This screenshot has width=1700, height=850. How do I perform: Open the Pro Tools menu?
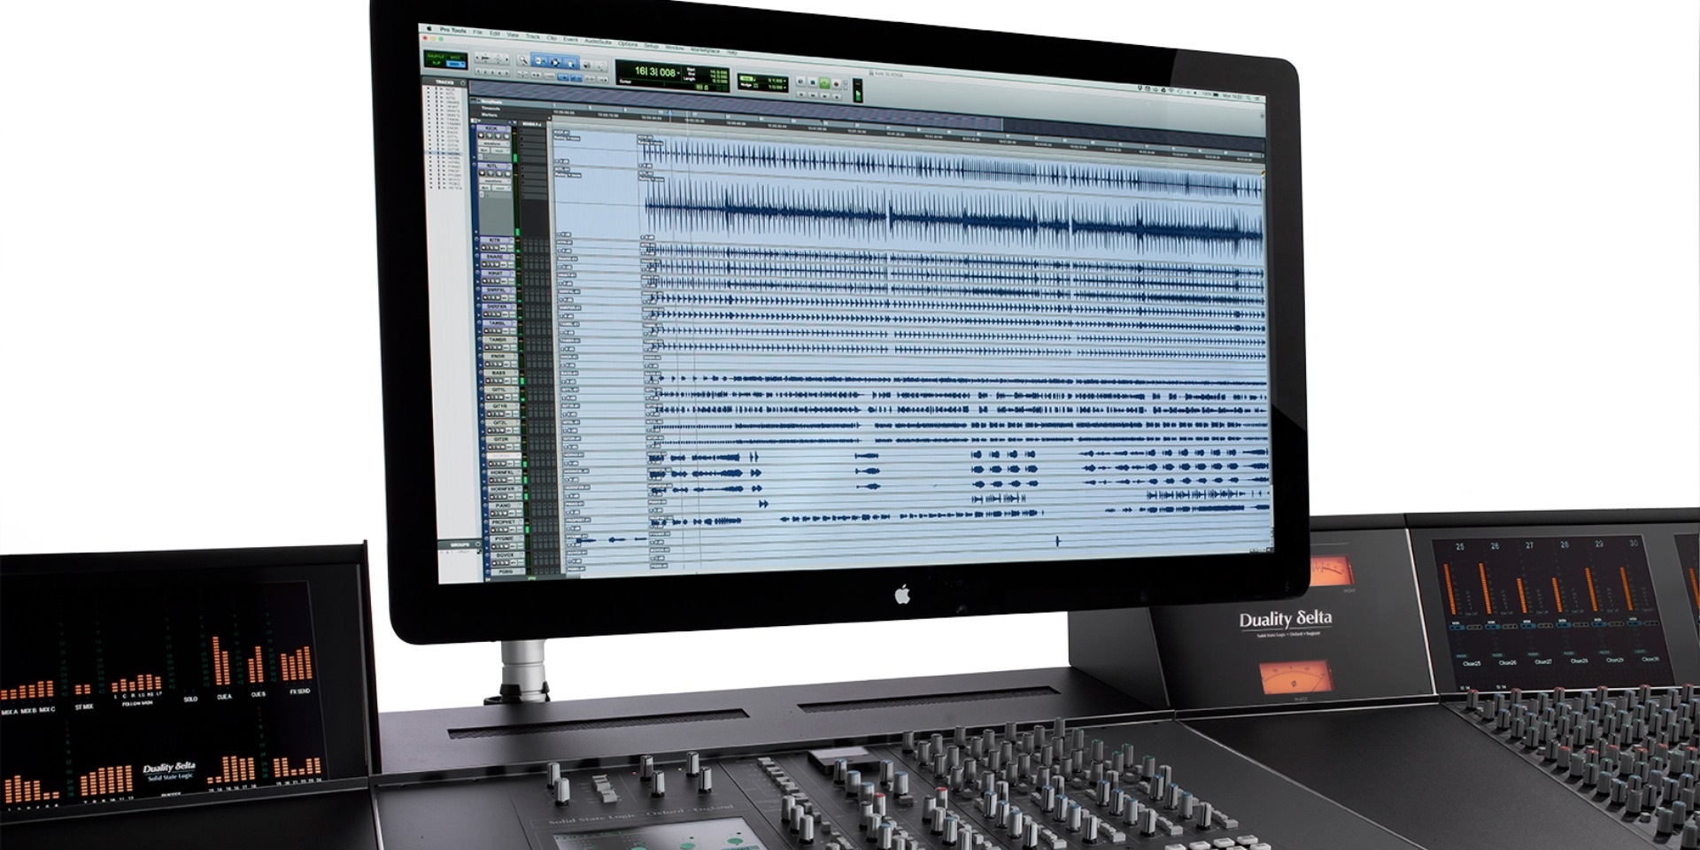click(x=452, y=30)
